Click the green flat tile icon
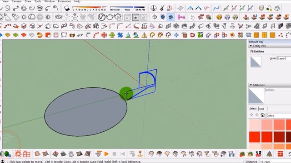Viewport: 291px width, 163px height. coord(16,35)
